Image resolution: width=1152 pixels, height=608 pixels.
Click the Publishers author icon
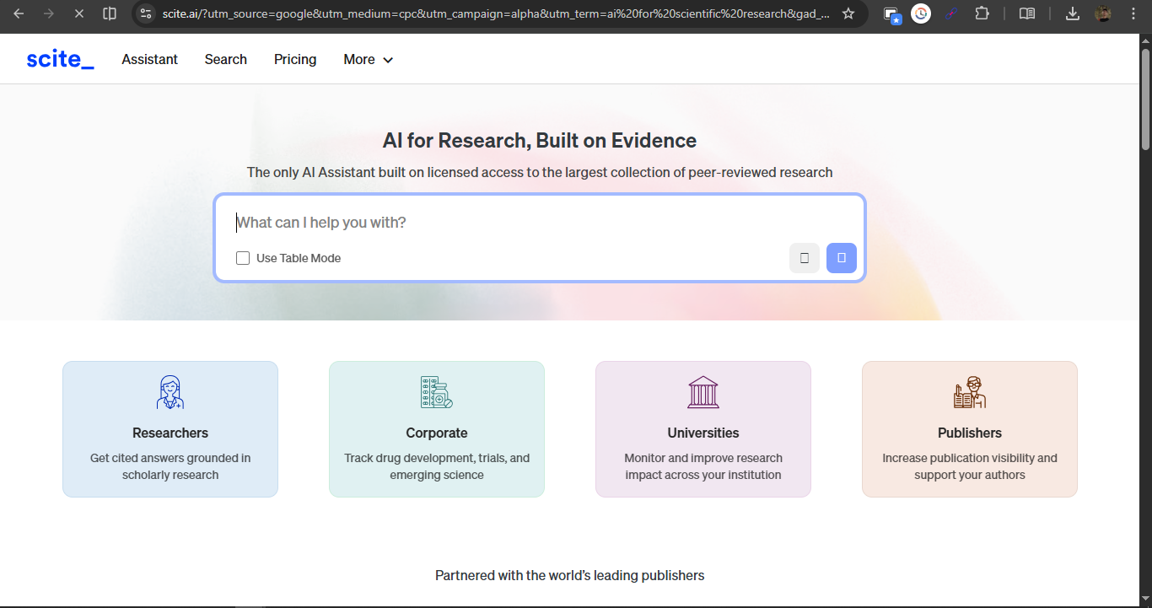969,391
